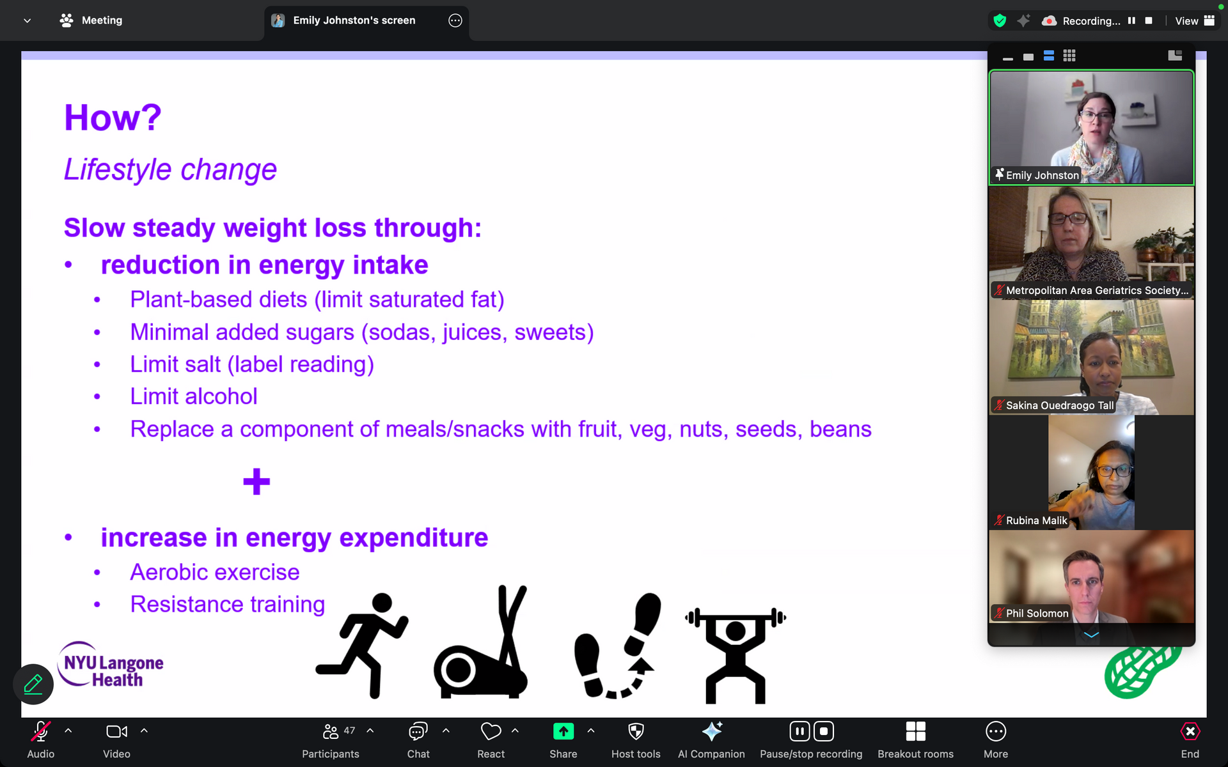Stop recording in the bottom toolbar
This screenshot has height=767, width=1228.
click(x=824, y=731)
